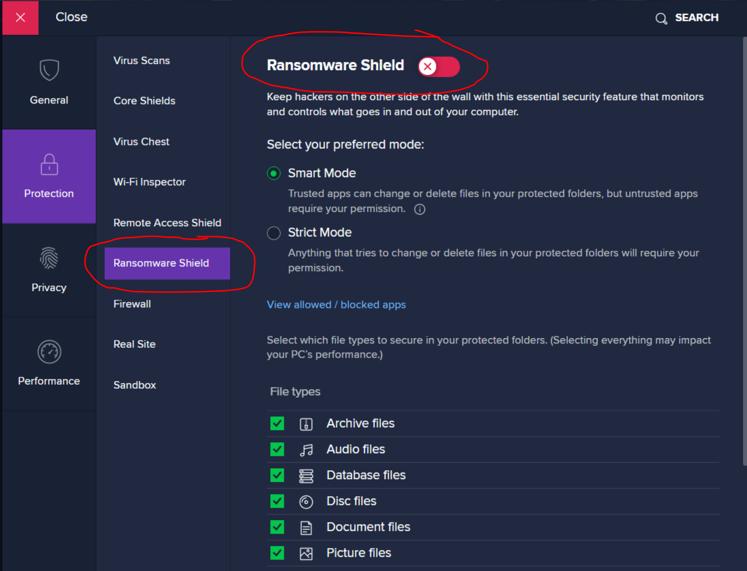Uncheck Document files checkbox
The width and height of the screenshot is (747, 571).
pyautogui.click(x=277, y=527)
